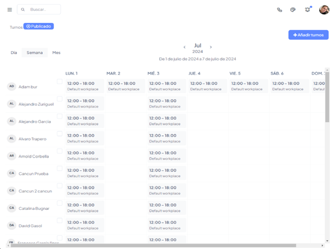This screenshot has height=249, width=333.
Task: Tick the checkbox for Catalina Bugnar
Action: click(60, 203)
